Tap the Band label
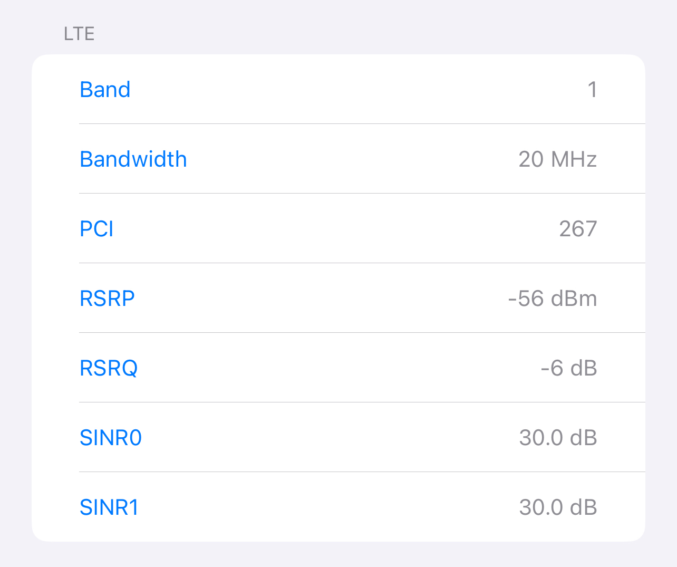This screenshot has height=567, width=677. point(105,90)
